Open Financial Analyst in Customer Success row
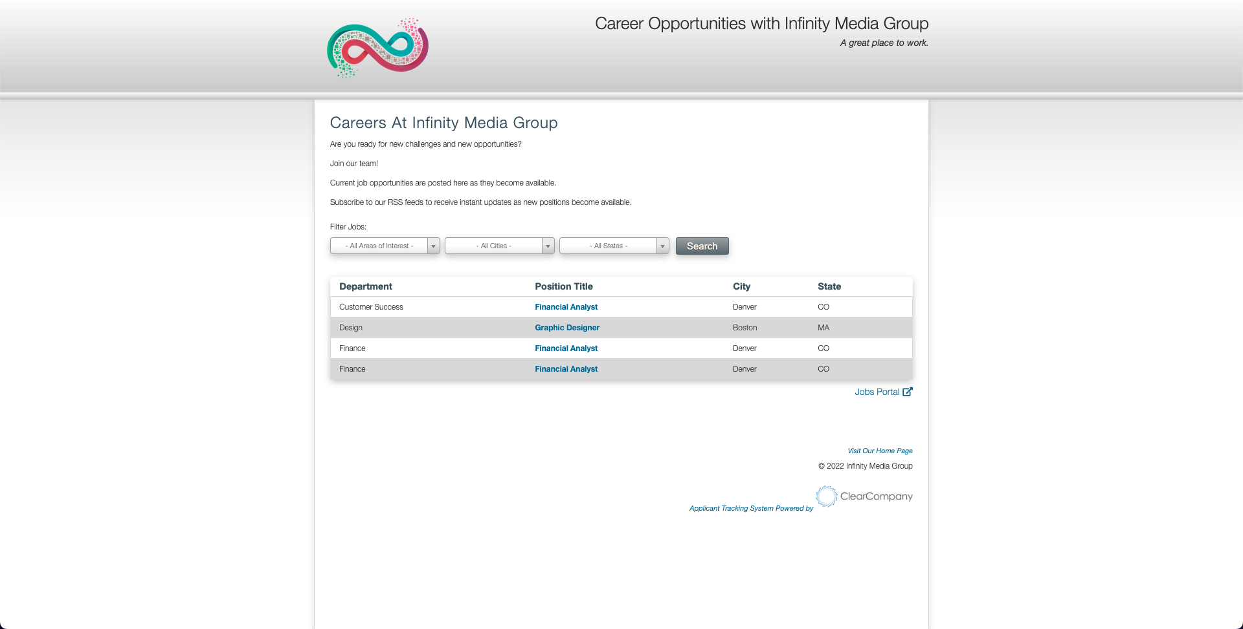1243x629 pixels. point(566,307)
